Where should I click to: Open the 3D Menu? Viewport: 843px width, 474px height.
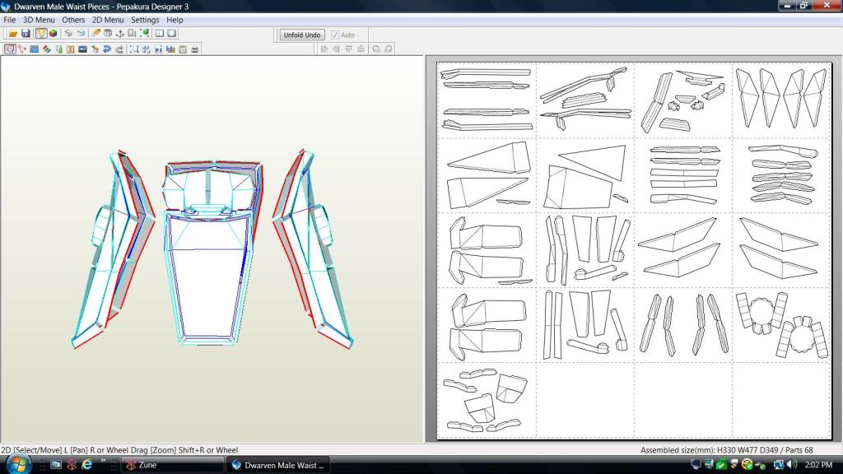click(x=39, y=20)
